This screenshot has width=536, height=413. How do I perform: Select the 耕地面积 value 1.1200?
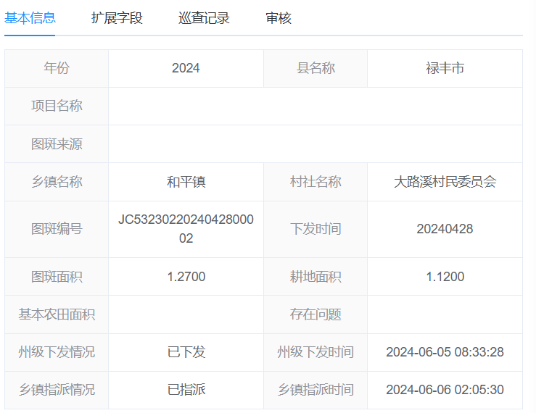(x=445, y=277)
